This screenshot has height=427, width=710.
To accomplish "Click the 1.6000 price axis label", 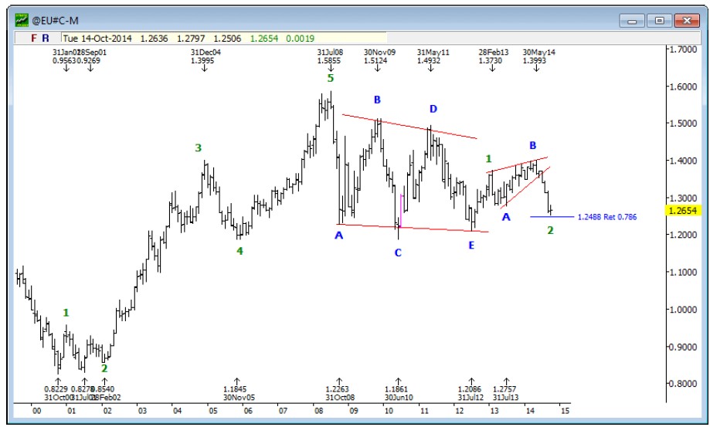I will coord(683,86).
